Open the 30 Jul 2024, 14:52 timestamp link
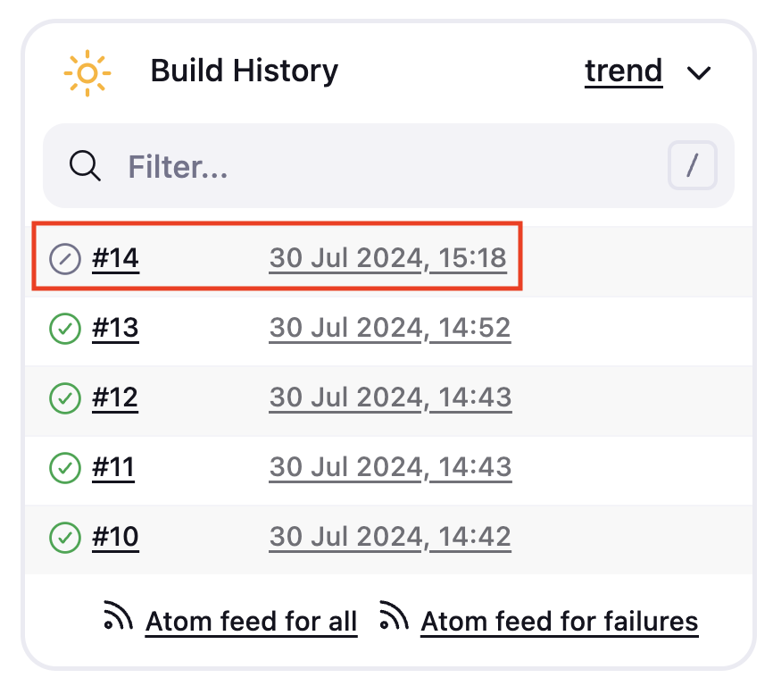Image resolution: width=773 pixels, height=686 pixels. (x=390, y=328)
